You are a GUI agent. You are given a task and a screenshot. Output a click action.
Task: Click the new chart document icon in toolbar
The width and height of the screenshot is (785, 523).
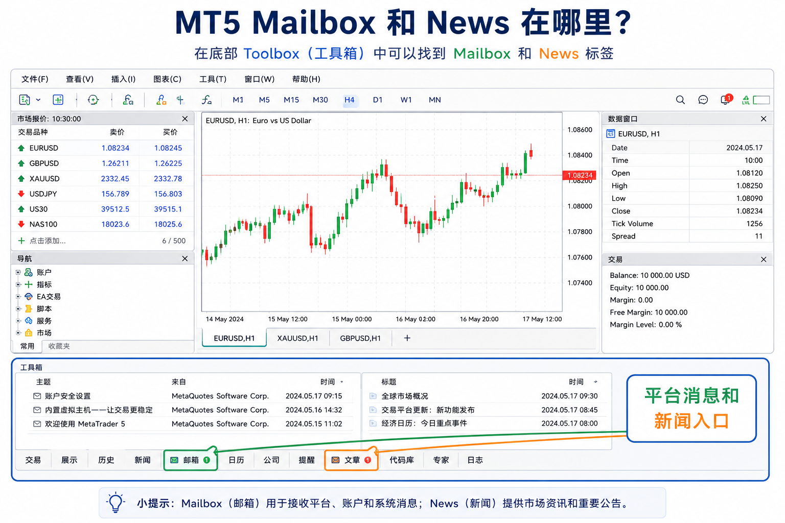(25, 100)
